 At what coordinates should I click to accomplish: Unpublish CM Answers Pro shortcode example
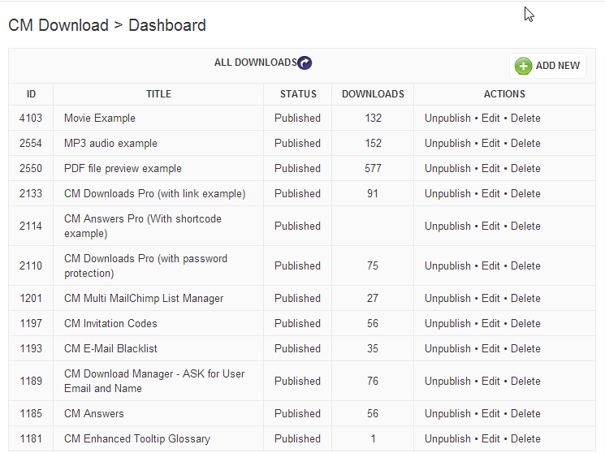pyautogui.click(x=447, y=226)
